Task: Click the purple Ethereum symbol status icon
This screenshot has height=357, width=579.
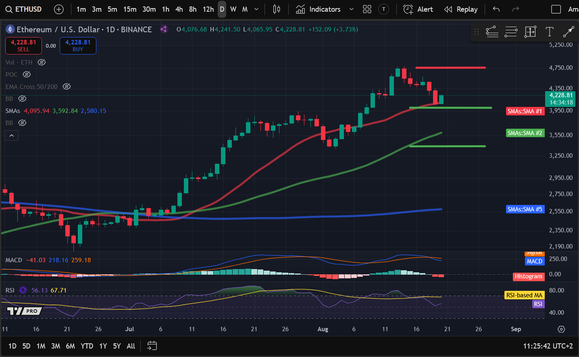Action: 164,29
